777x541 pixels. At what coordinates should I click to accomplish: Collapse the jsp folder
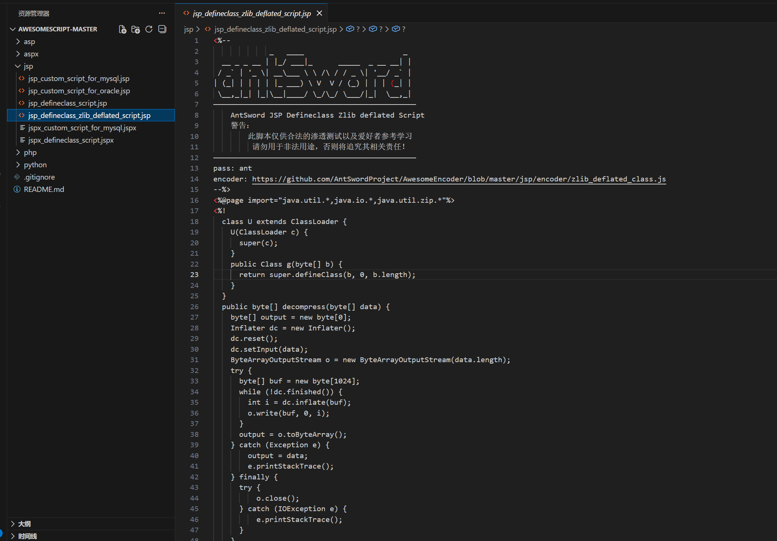tap(28, 66)
